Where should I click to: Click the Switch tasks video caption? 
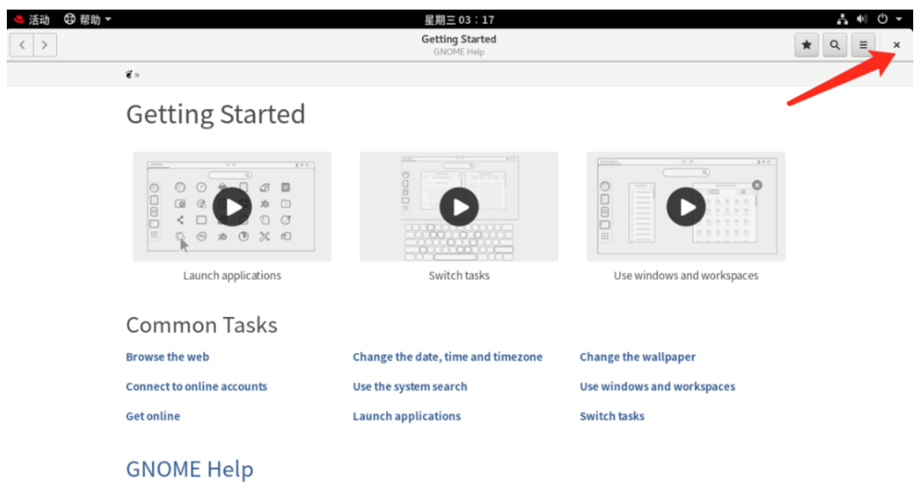pyautogui.click(x=459, y=275)
